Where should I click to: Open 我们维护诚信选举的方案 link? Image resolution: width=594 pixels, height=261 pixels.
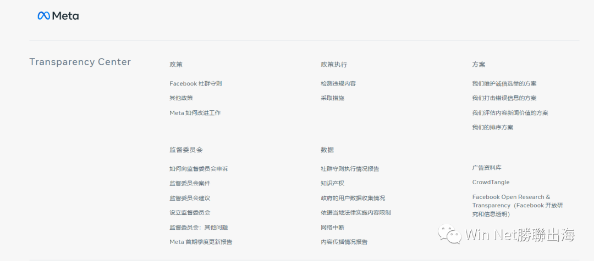click(x=504, y=84)
